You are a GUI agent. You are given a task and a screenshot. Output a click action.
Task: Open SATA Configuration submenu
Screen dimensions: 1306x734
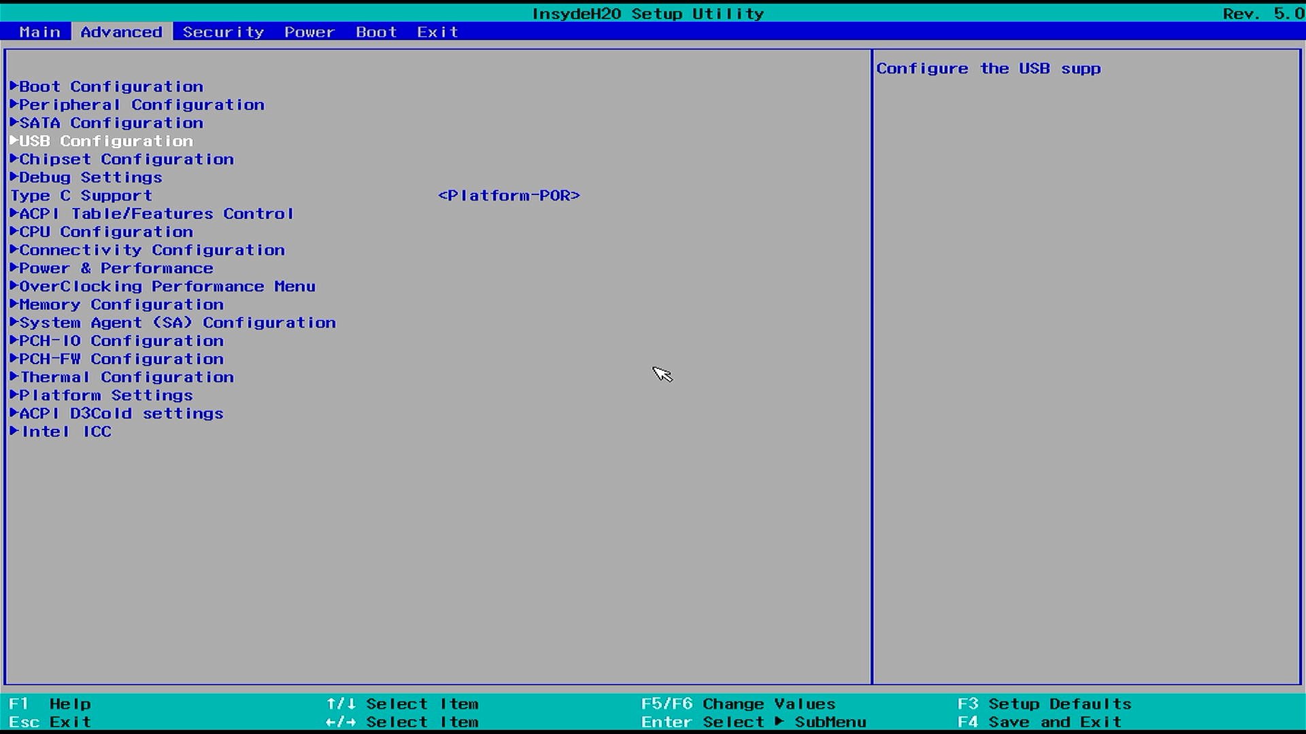(111, 123)
